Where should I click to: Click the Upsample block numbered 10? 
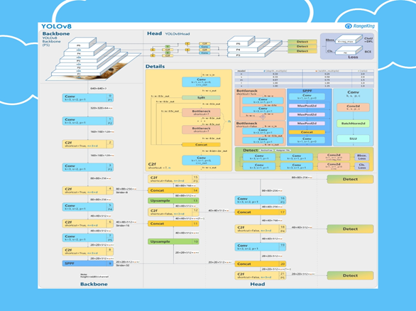click(x=173, y=241)
